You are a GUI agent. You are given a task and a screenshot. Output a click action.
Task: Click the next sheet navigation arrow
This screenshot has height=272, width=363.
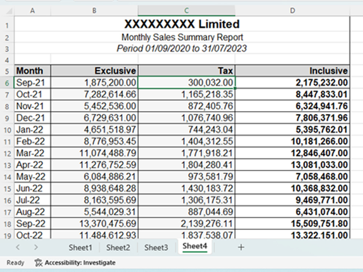pos(36,247)
